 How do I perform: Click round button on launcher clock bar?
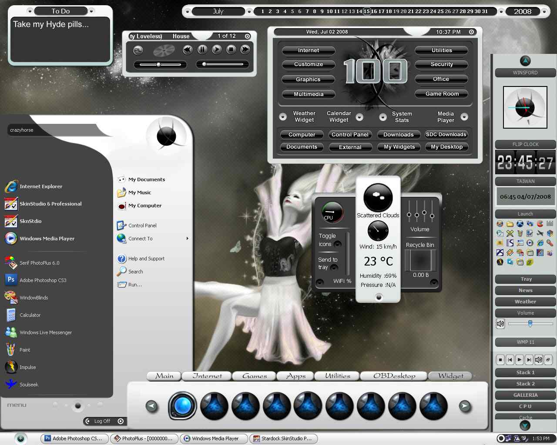click(471, 32)
